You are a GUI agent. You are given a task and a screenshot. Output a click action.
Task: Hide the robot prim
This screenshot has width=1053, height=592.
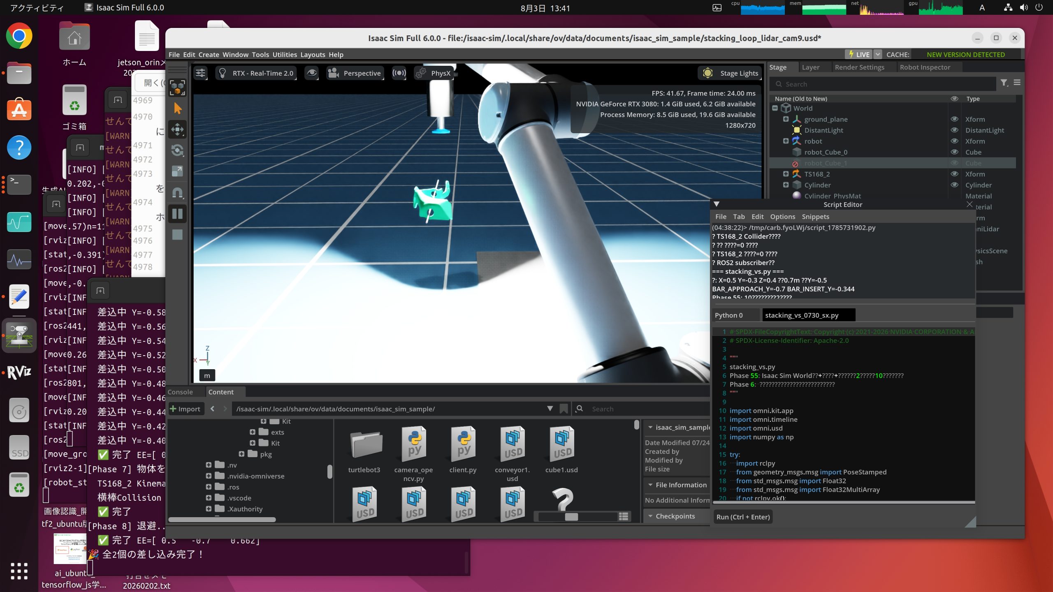[x=954, y=141]
